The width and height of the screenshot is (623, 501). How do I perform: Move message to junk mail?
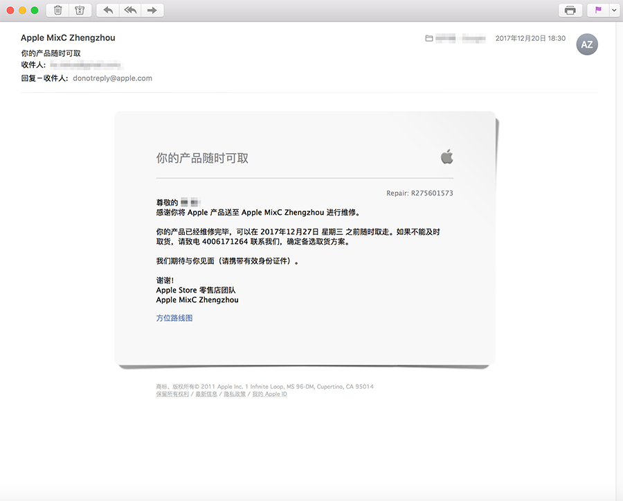[80, 10]
